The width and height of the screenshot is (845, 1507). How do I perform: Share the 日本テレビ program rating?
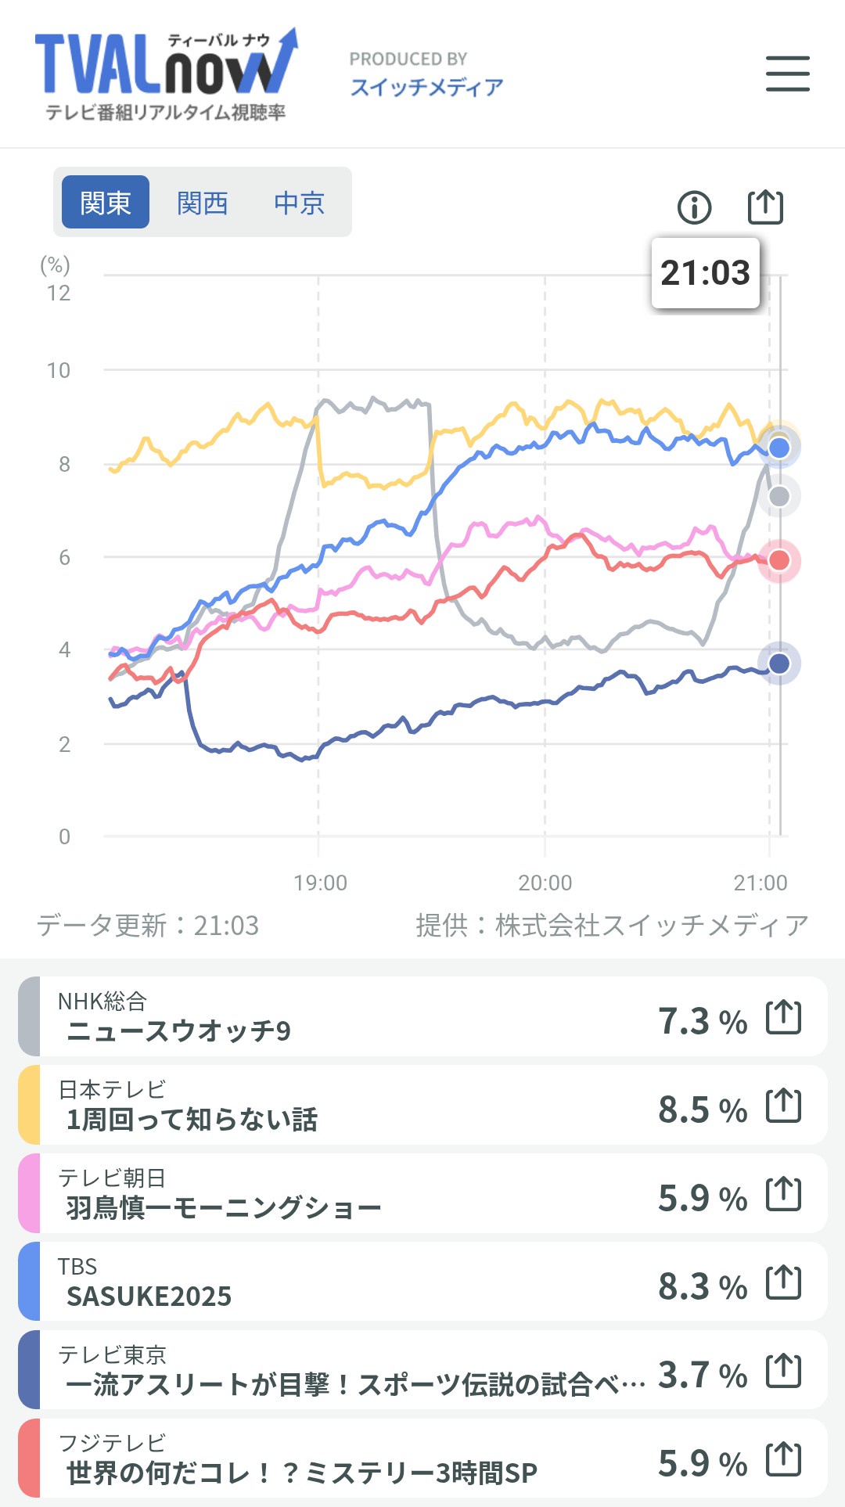(783, 1106)
